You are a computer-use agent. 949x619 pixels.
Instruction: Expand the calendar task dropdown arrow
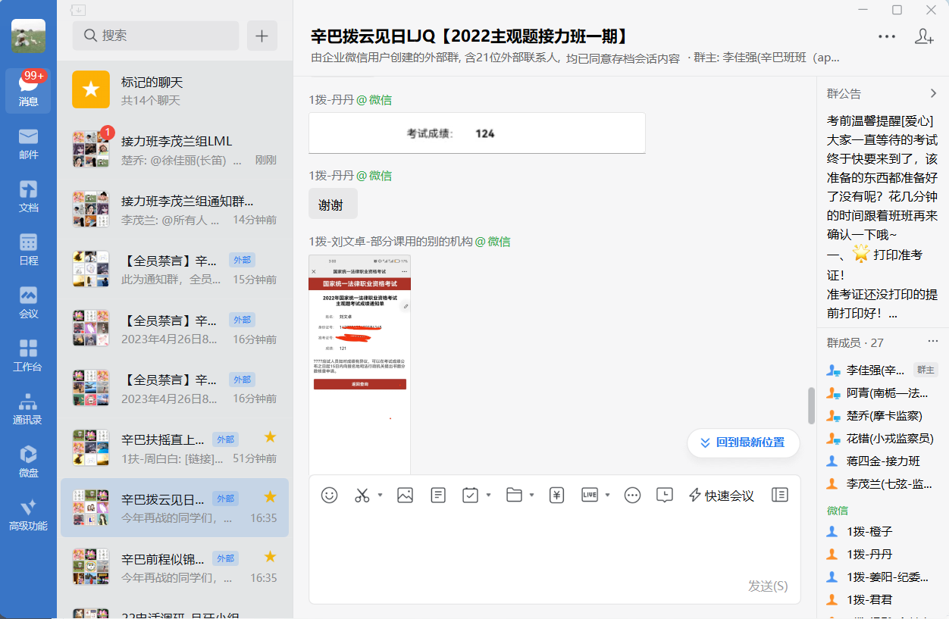(x=489, y=495)
